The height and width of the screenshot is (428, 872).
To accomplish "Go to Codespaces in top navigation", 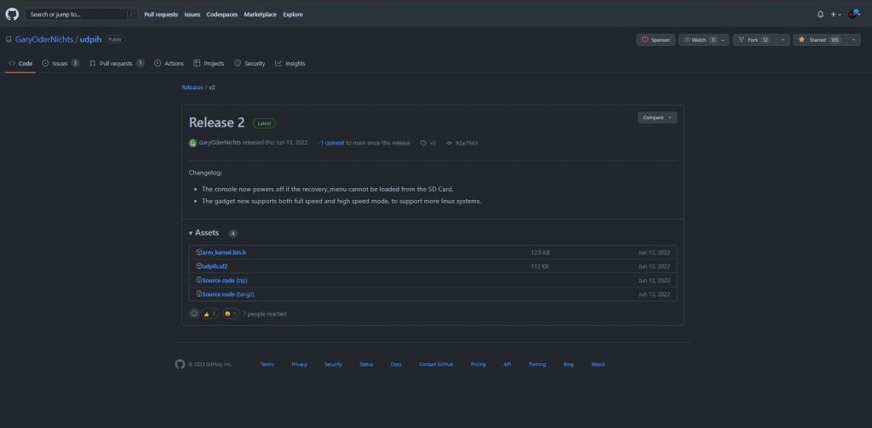I will pos(222,14).
